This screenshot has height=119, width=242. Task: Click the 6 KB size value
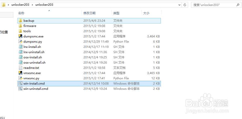coord(157,41)
